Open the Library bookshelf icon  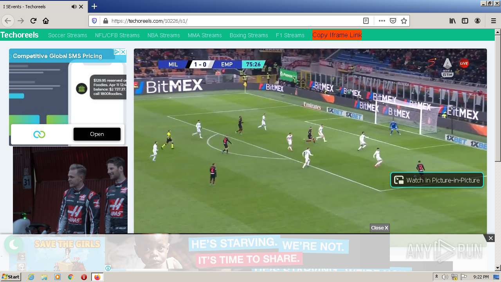coord(452,21)
